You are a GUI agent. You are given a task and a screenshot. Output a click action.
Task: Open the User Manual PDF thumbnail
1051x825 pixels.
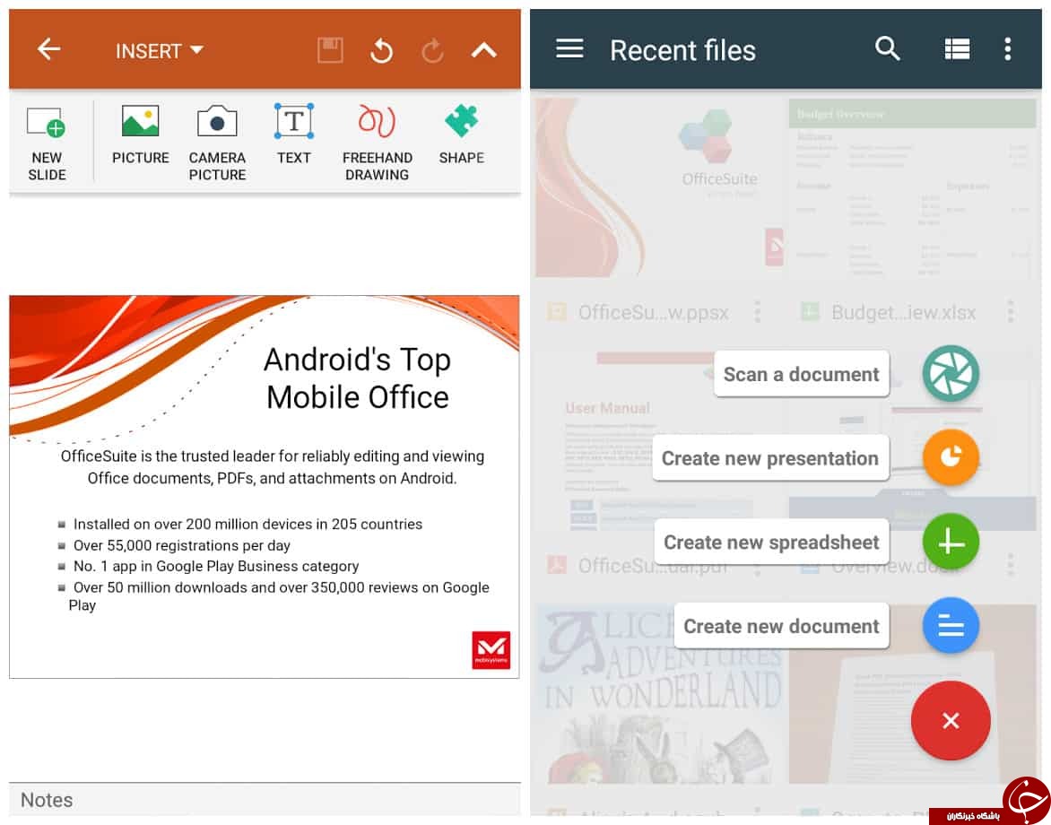[659, 442]
